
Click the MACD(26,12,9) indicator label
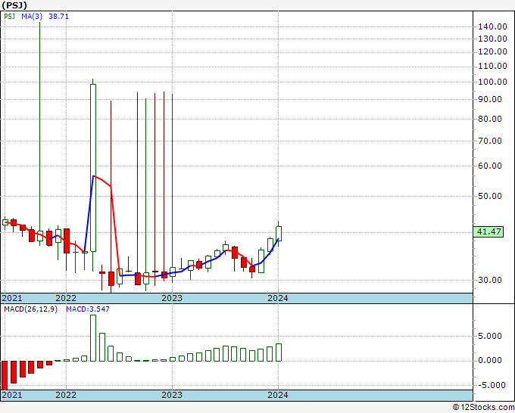click(30, 309)
